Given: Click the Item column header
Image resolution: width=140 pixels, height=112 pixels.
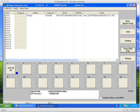Looking at the screenshot, I should pos(10,13).
